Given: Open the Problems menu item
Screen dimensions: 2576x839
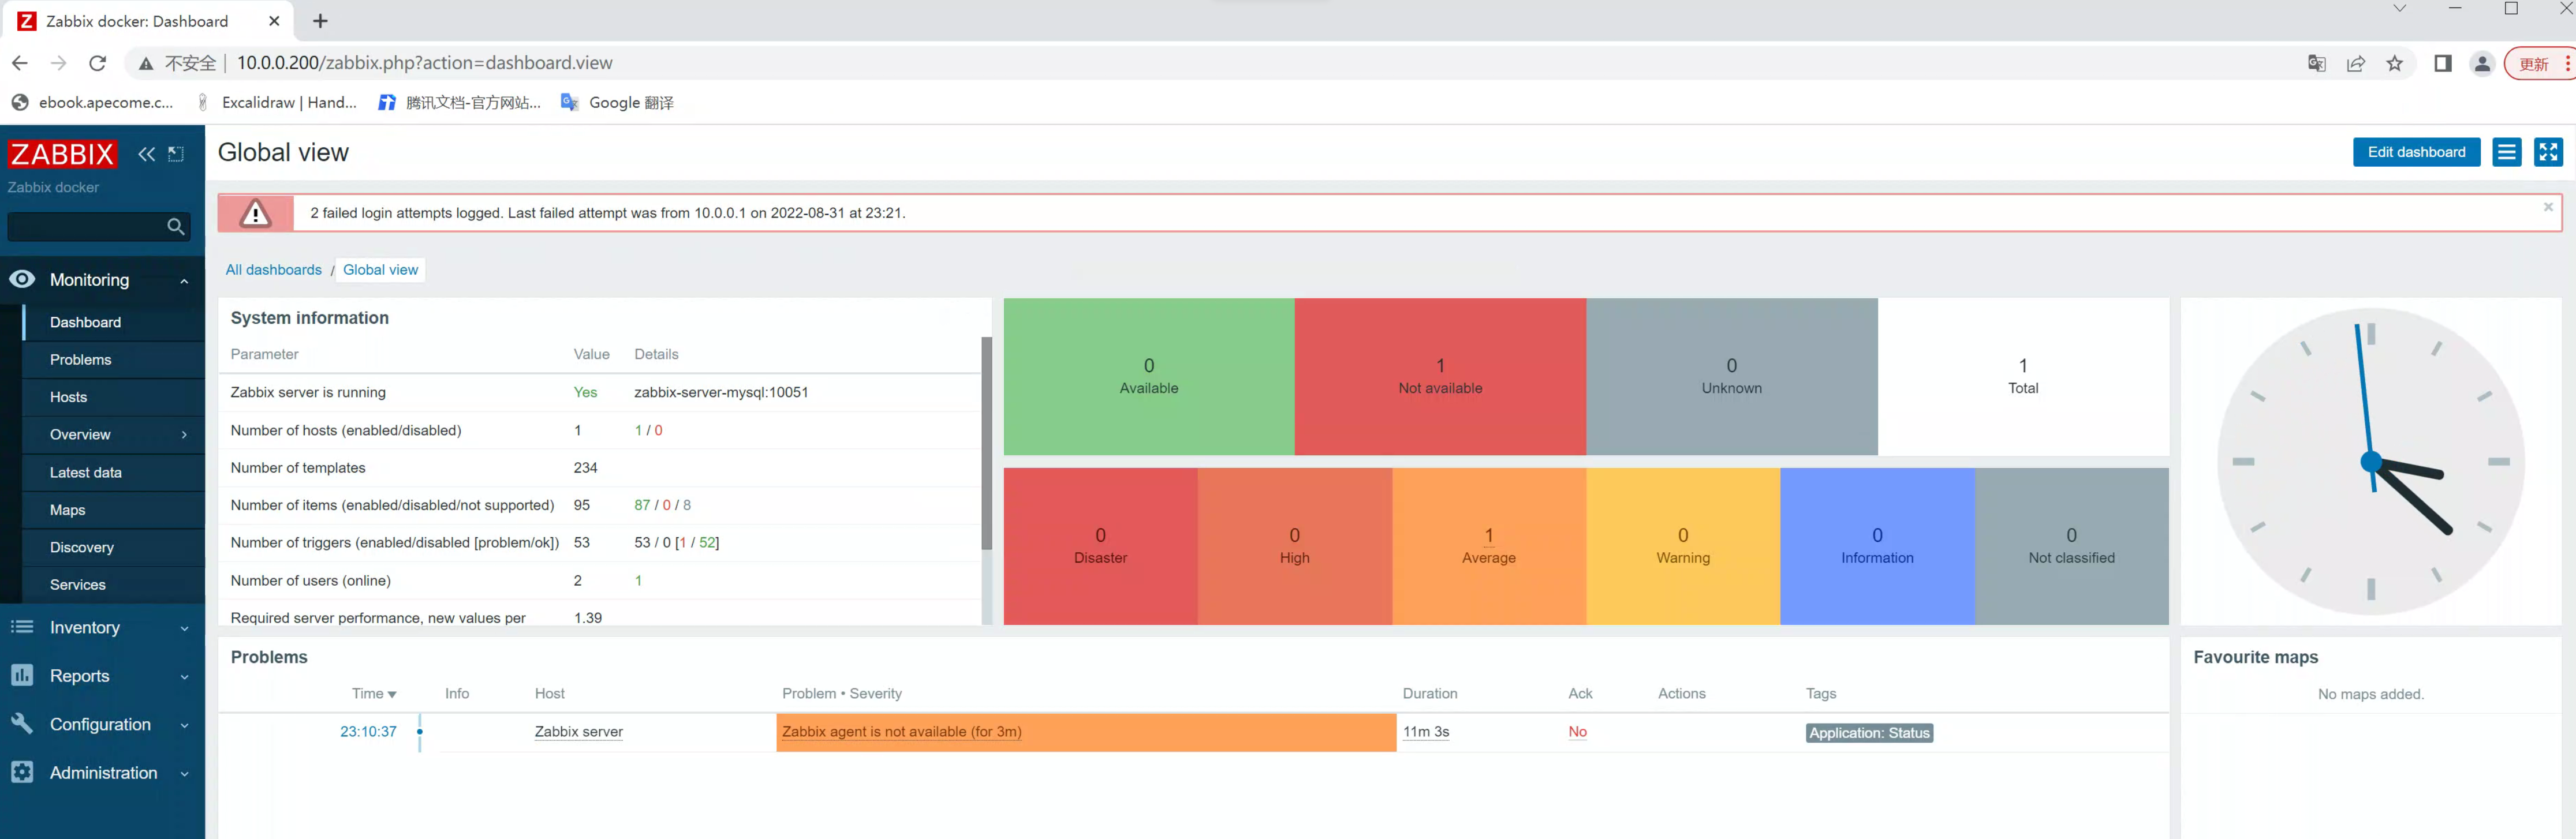Looking at the screenshot, I should pyautogui.click(x=81, y=360).
